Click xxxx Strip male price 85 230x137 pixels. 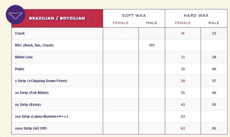point(214,128)
